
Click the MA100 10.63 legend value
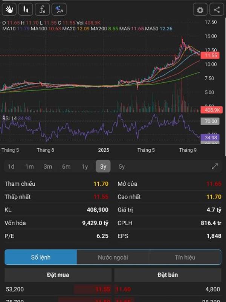(x=54, y=29)
